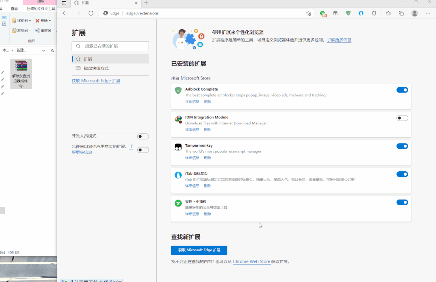Screen dimensions: 436x282
Task: Open the 删除 dropdown arrow in Explorer
Action: pos(50,21)
